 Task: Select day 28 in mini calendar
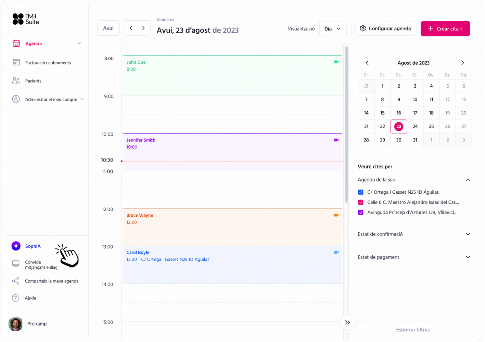click(x=366, y=140)
